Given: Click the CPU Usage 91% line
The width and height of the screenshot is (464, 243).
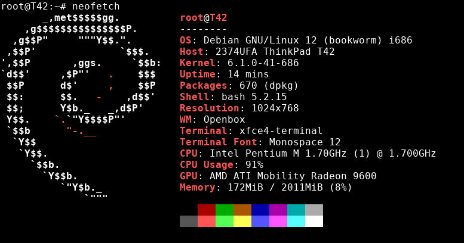Looking at the screenshot, I should coord(222,164).
